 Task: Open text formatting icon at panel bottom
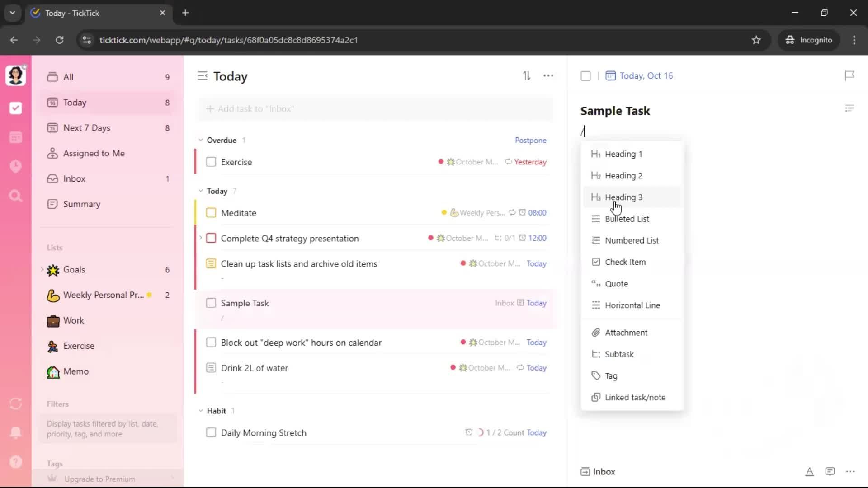coord(809,472)
